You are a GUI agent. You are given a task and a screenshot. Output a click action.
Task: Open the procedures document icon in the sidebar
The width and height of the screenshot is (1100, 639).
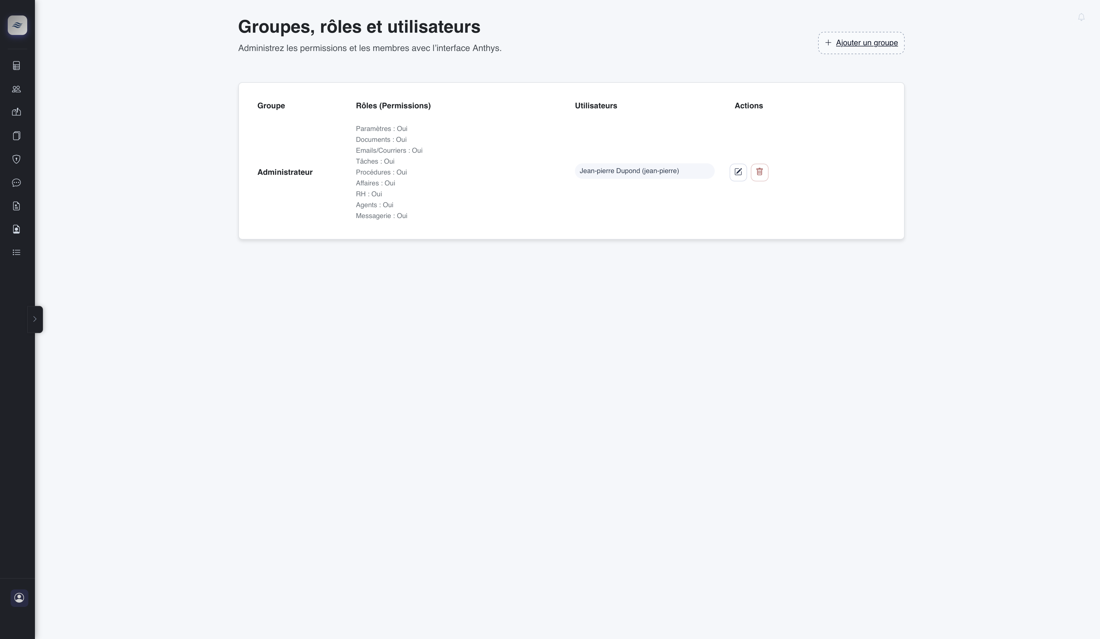coord(17,206)
